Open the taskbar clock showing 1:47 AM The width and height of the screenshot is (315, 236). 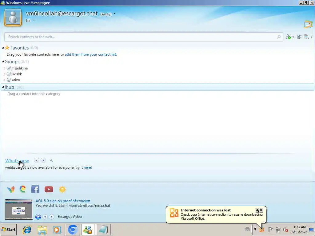click(x=300, y=230)
